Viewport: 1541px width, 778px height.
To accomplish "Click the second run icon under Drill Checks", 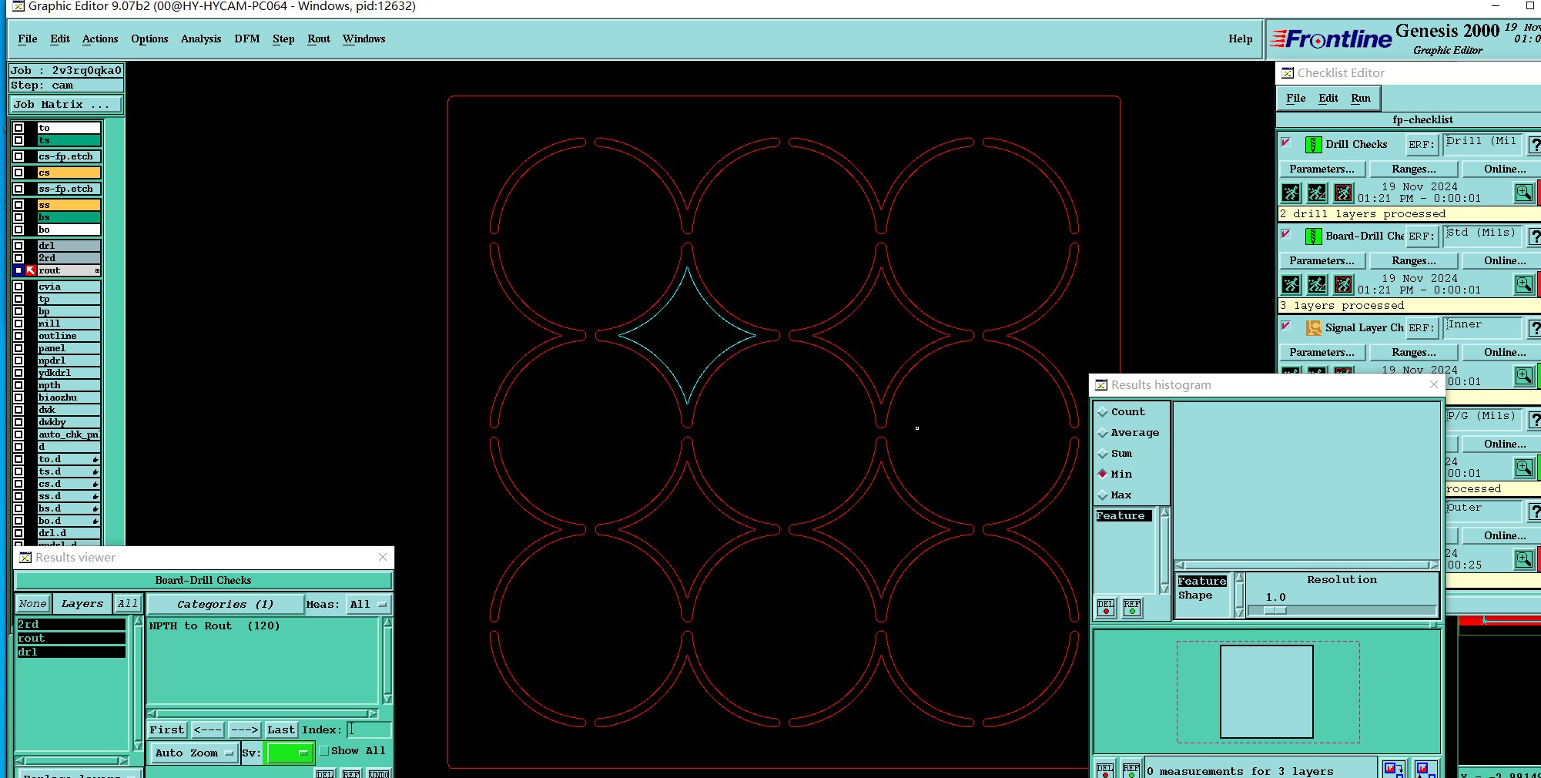I will [1318, 193].
